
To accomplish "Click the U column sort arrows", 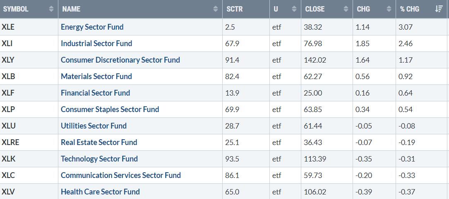I will [294, 9].
